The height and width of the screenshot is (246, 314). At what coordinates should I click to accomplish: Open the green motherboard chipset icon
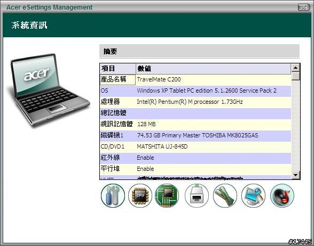click(x=167, y=195)
